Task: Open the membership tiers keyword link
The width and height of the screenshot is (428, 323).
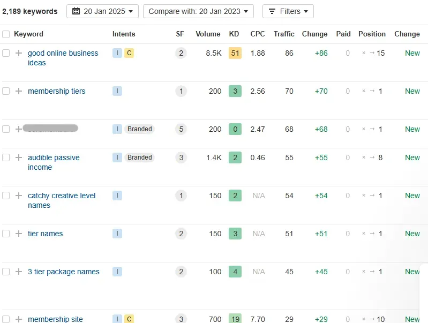Action: coord(56,91)
